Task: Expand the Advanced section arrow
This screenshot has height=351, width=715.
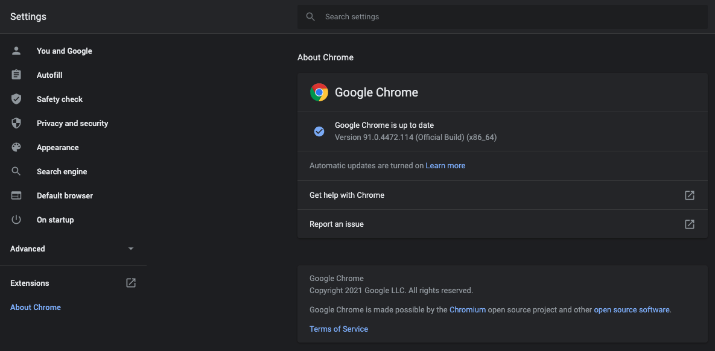Action: [131, 248]
